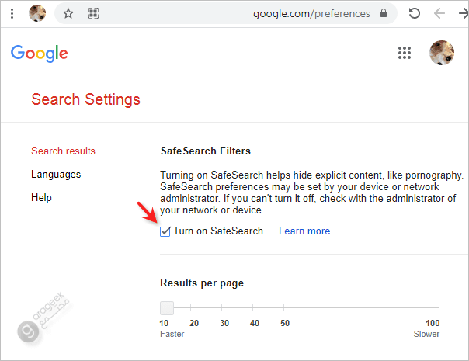Go back with the left arrow

(x=439, y=13)
